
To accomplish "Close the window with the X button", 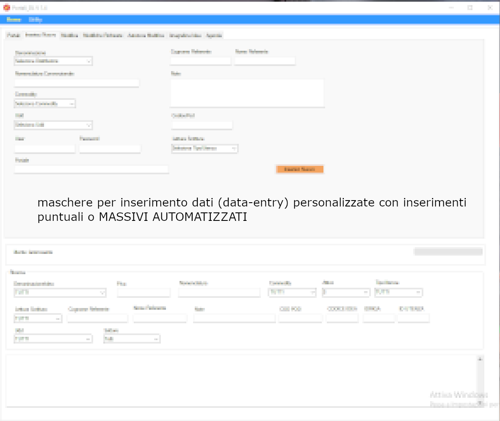I will [490, 8].
